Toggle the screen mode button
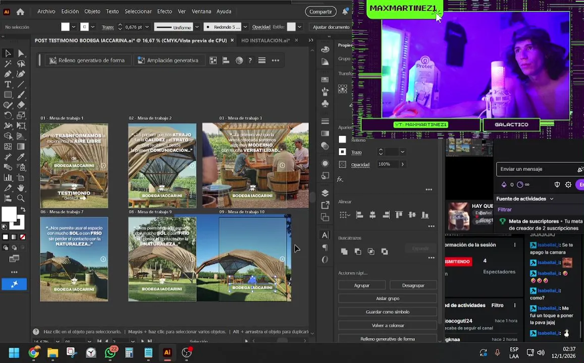 14,259
